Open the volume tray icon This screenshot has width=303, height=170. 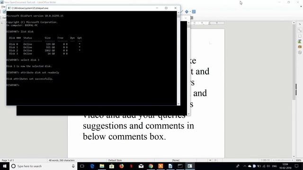point(268,166)
